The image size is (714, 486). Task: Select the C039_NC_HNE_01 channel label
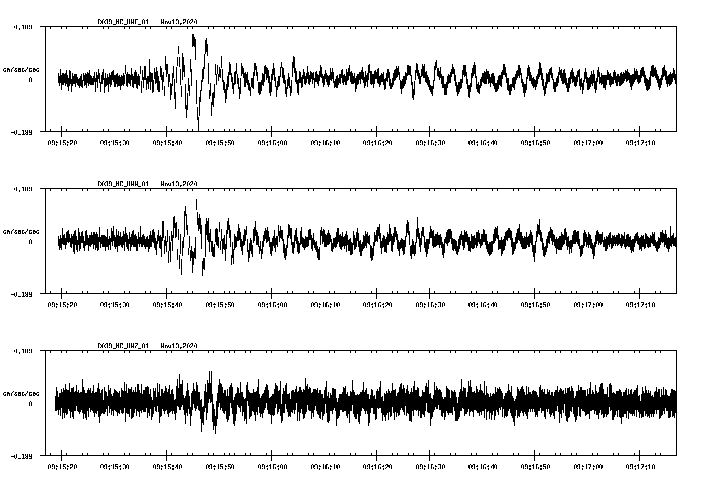pyautogui.click(x=122, y=22)
